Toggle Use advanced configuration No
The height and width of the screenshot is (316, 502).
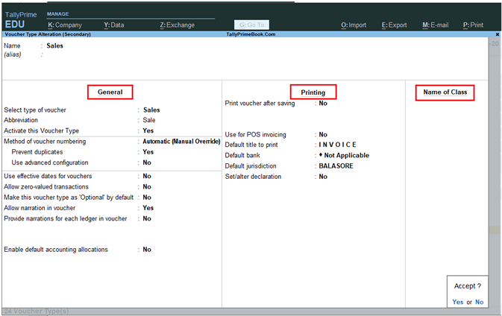point(147,162)
